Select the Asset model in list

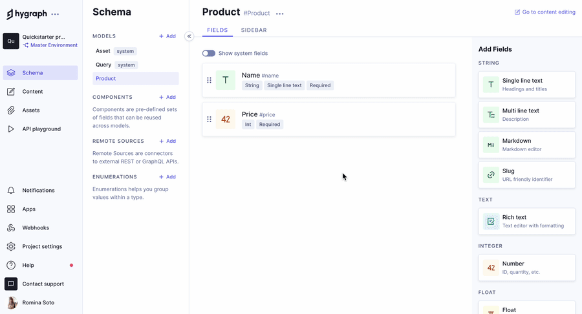103,51
